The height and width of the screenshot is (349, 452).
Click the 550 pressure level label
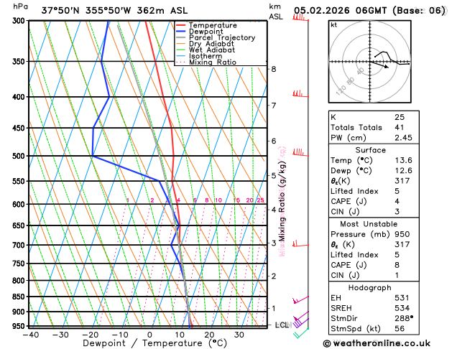pyautogui.click(x=20, y=182)
